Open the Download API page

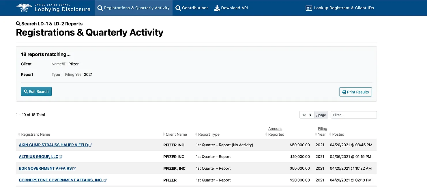click(x=231, y=8)
